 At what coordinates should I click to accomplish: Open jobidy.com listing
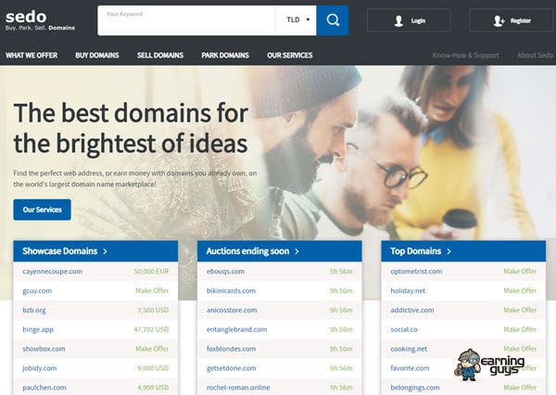coord(40,368)
